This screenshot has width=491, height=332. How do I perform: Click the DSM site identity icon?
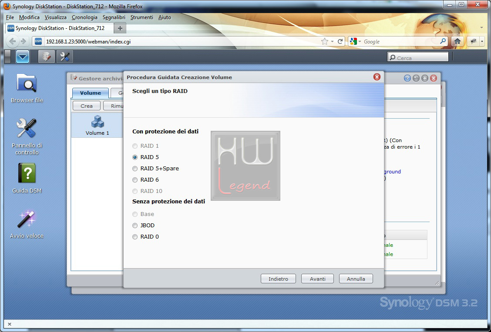[x=38, y=41]
